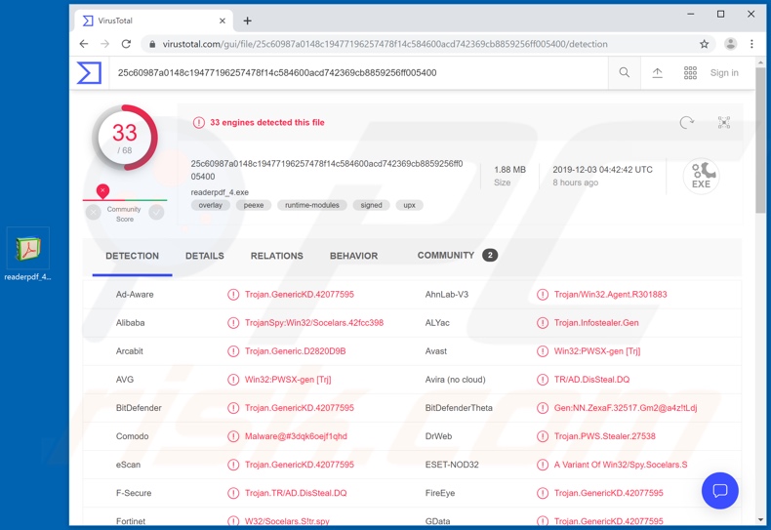The image size is (771, 530).
Task: Open the apps grid icon
Action: click(x=690, y=73)
